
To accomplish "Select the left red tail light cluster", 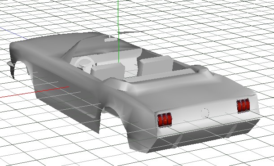I will (x=165, y=120).
